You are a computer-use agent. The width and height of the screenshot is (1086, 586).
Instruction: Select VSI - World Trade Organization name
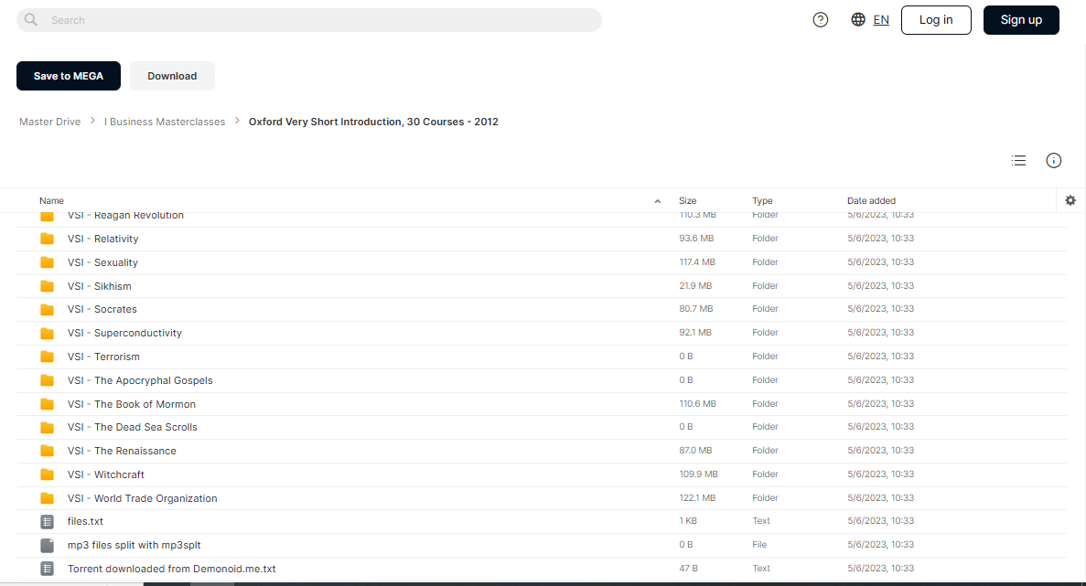point(142,498)
